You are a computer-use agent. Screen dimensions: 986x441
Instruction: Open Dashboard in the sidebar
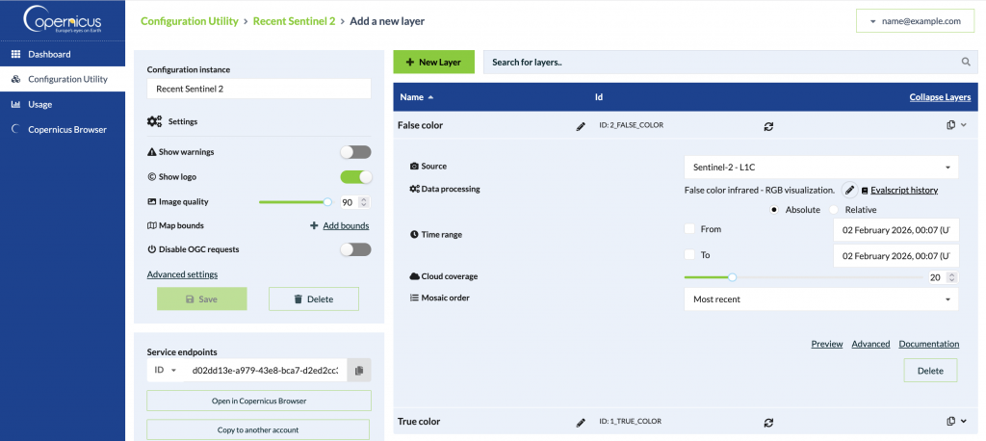coord(48,54)
